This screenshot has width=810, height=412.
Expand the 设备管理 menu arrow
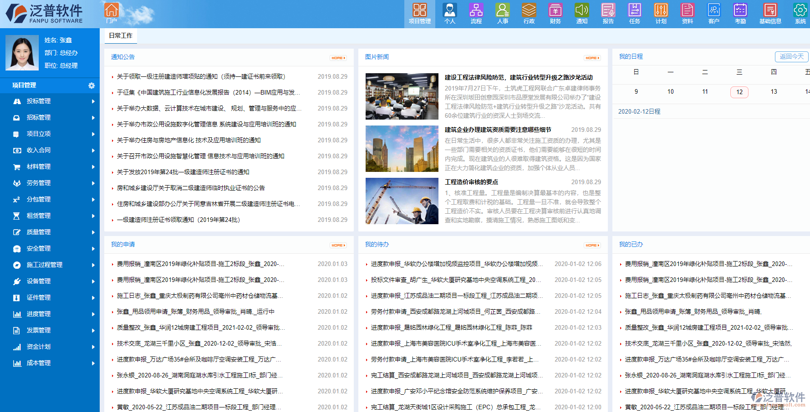click(x=93, y=281)
